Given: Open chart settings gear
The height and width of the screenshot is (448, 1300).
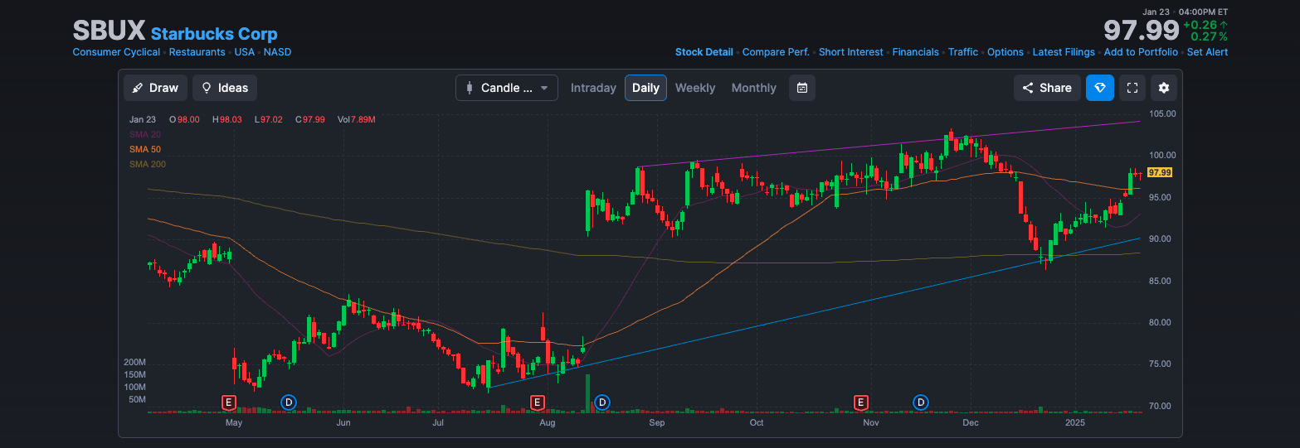Looking at the screenshot, I should (1164, 88).
